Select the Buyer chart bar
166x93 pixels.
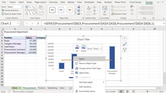(61, 66)
